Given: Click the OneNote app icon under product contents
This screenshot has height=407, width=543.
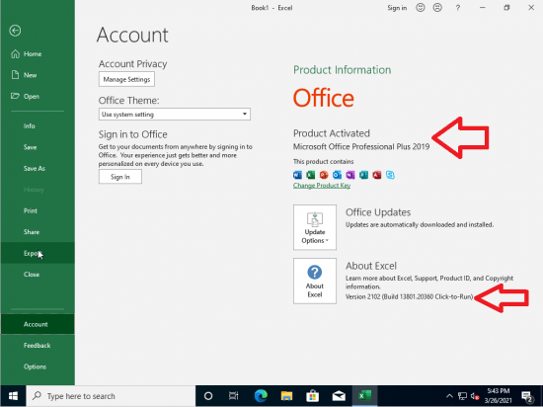Looking at the screenshot, I should click(350, 175).
